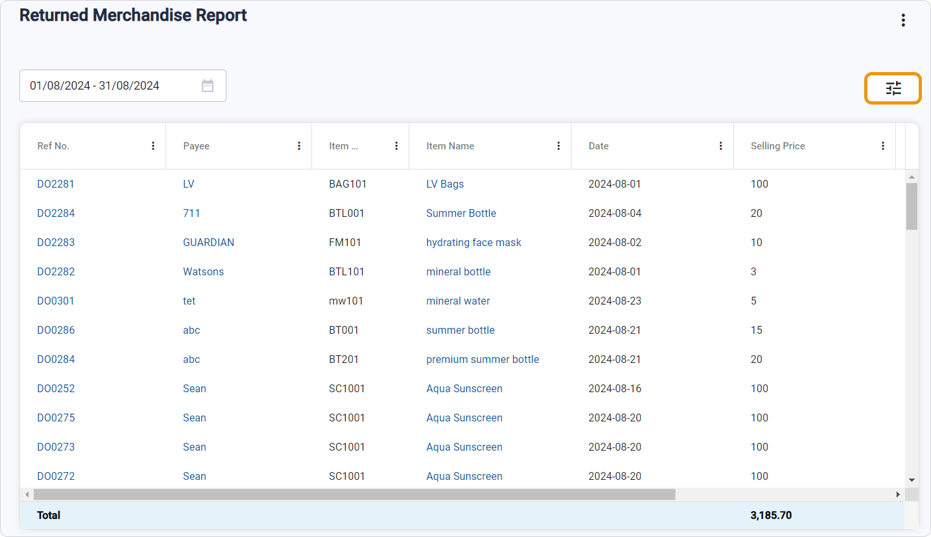
Task: Open reference DO0286 link
Action: coord(56,330)
